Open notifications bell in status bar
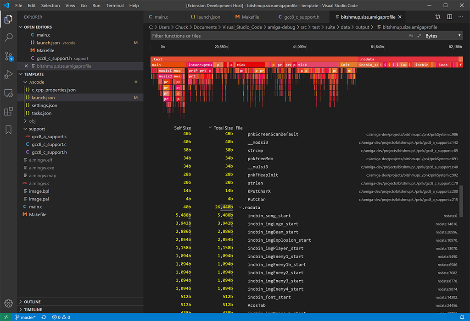The width and height of the screenshot is (470, 321). click(462, 317)
